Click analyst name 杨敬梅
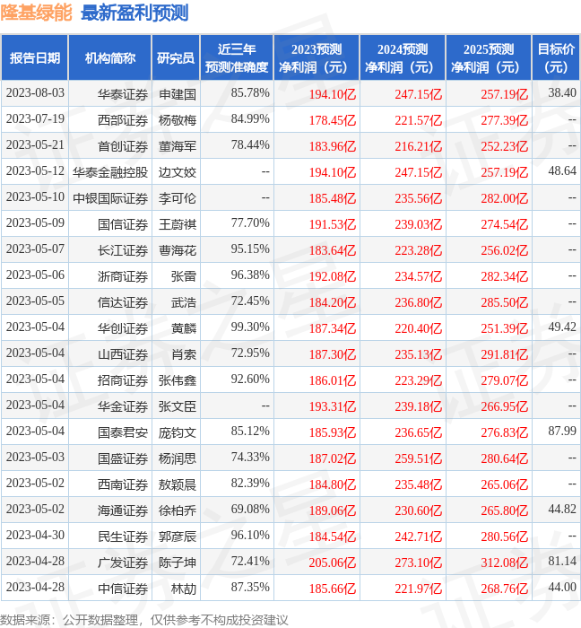Screen dimensions: 581x628 (178, 120)
